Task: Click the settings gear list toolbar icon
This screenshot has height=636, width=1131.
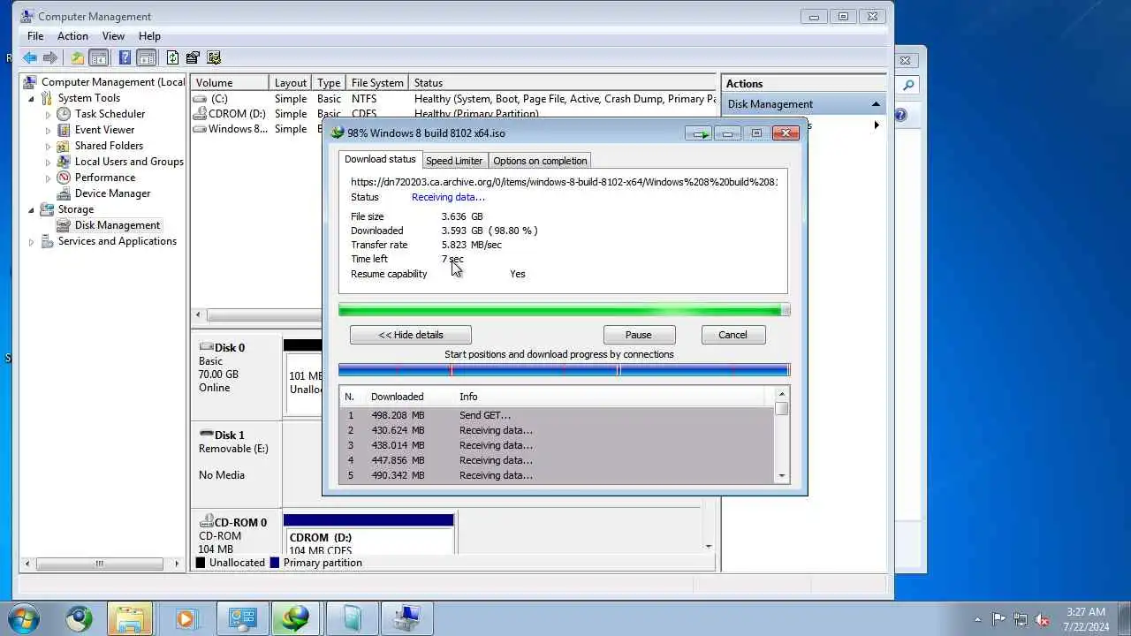Action: pyautogui.click(x=214, y=57)
